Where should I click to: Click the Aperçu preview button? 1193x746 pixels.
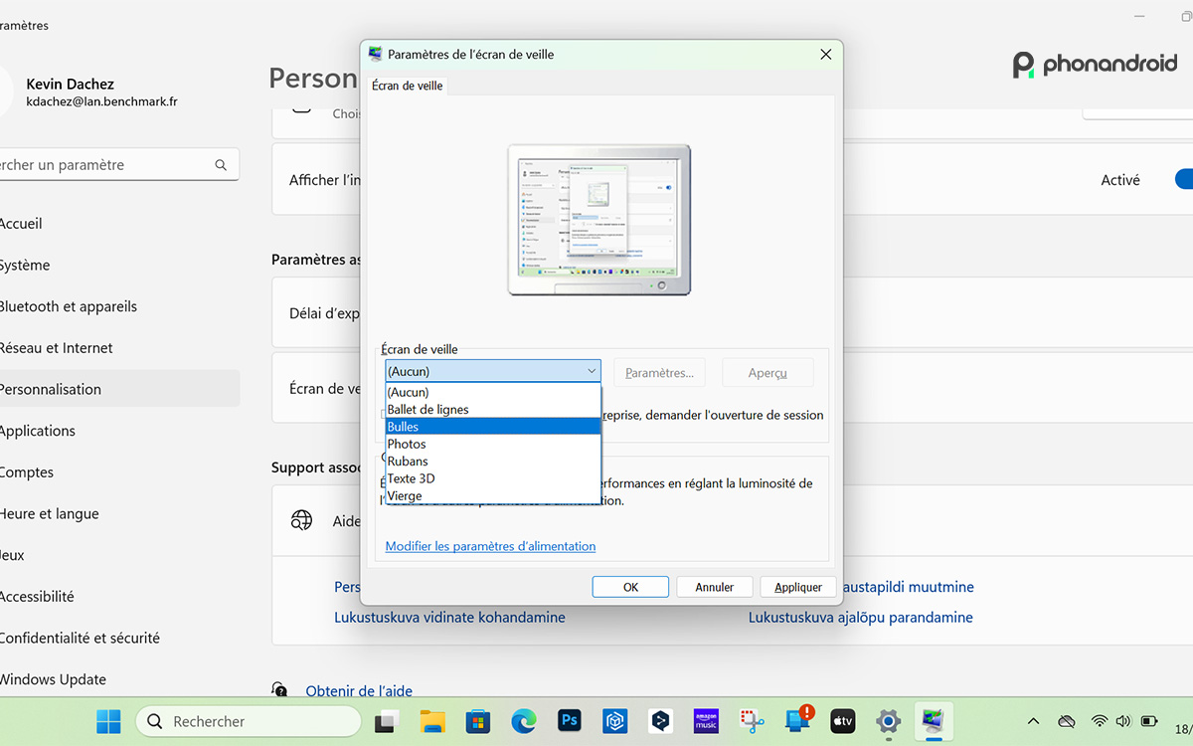click(x=767, y=372)
